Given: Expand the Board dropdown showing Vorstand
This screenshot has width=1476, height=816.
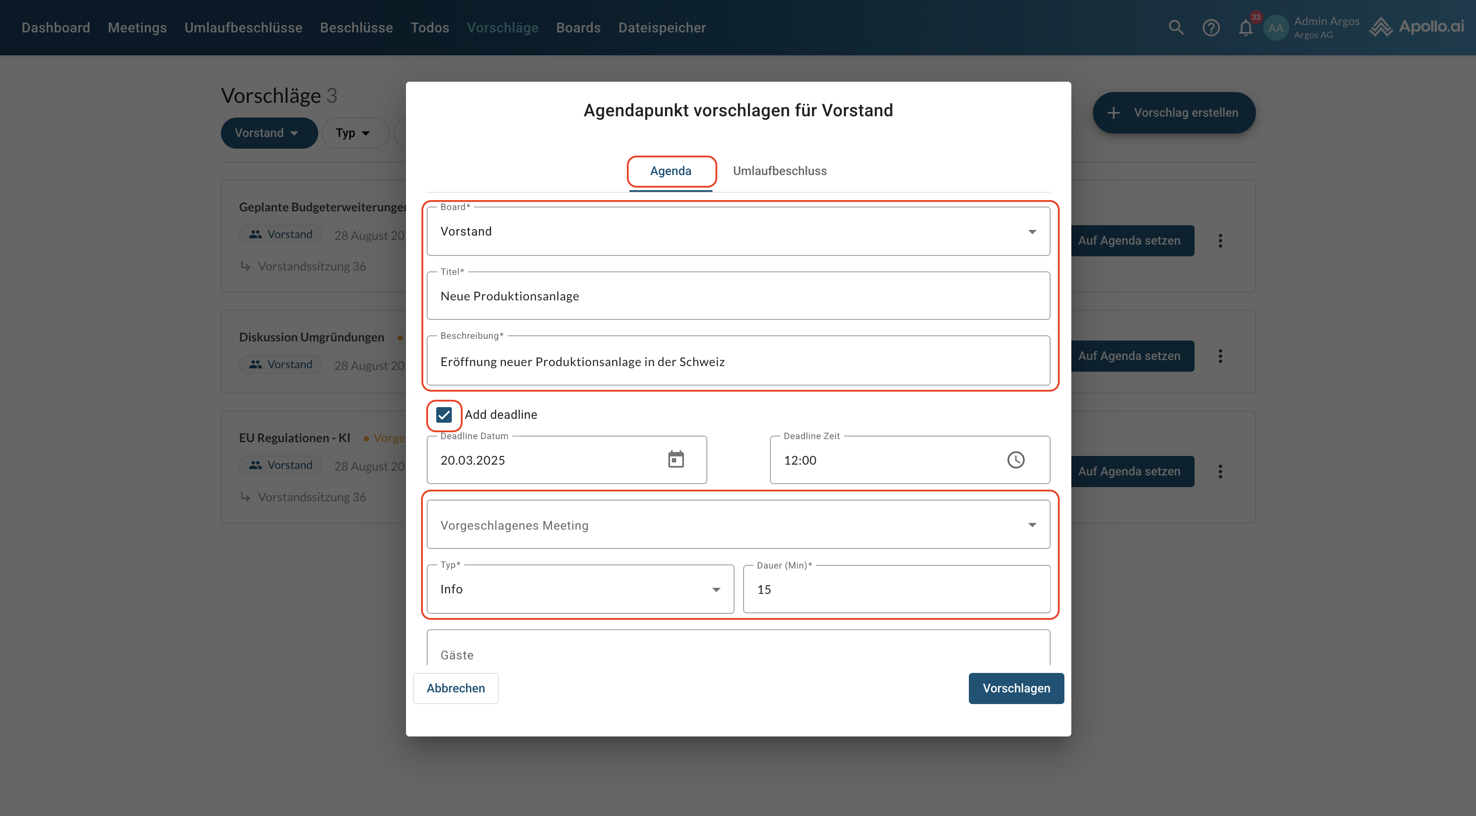Looking at the screenshot, I should coord(738,231).
